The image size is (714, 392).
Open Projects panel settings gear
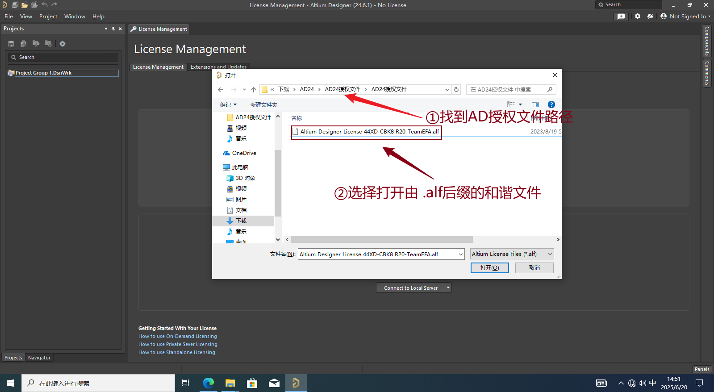tap(63, 44)
